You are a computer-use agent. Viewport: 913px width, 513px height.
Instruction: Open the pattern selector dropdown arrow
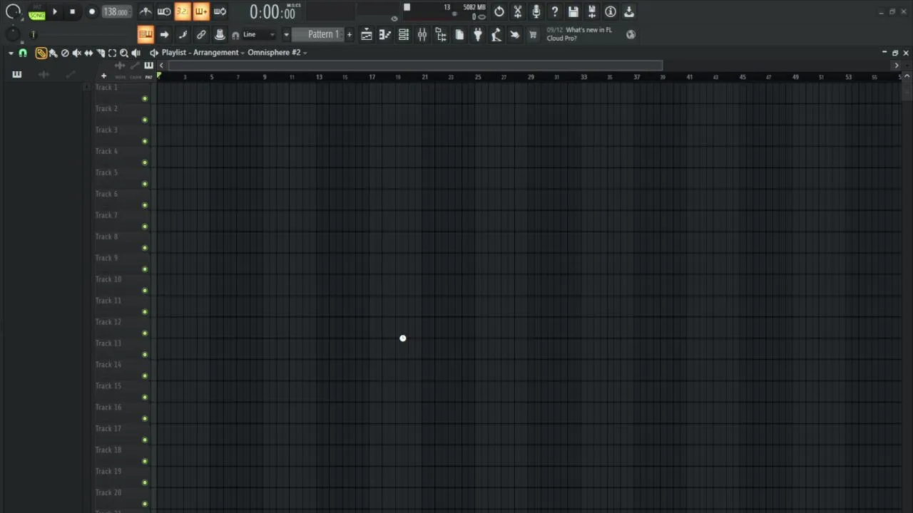286,34
